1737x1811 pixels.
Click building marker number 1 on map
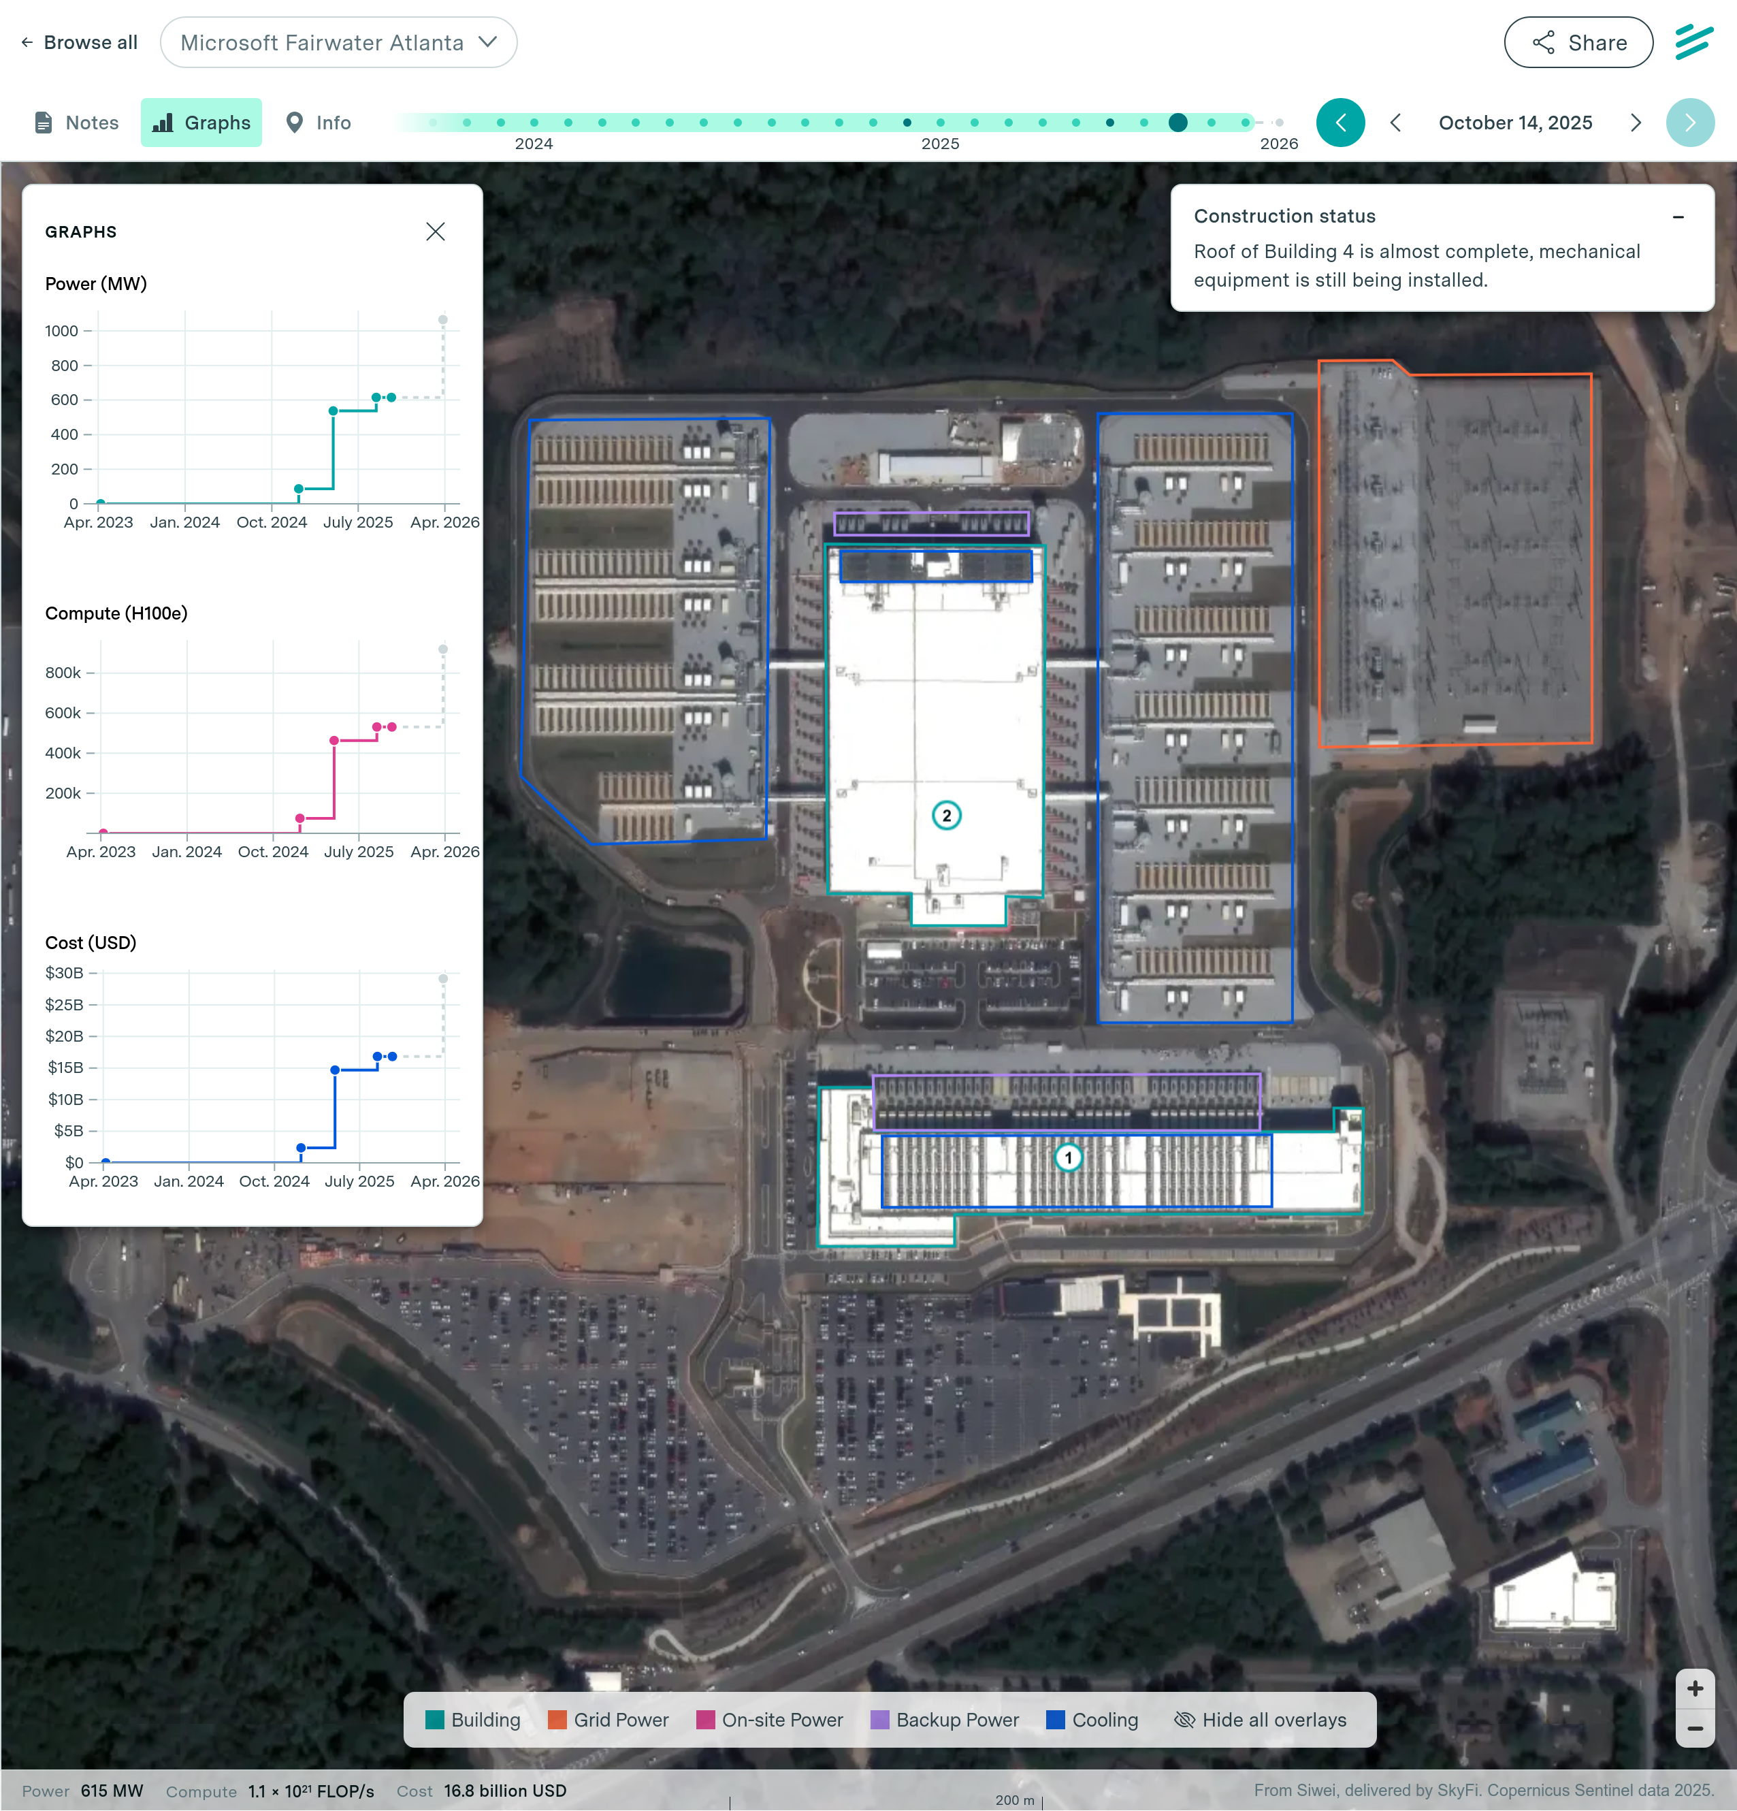point(1068,1157)
